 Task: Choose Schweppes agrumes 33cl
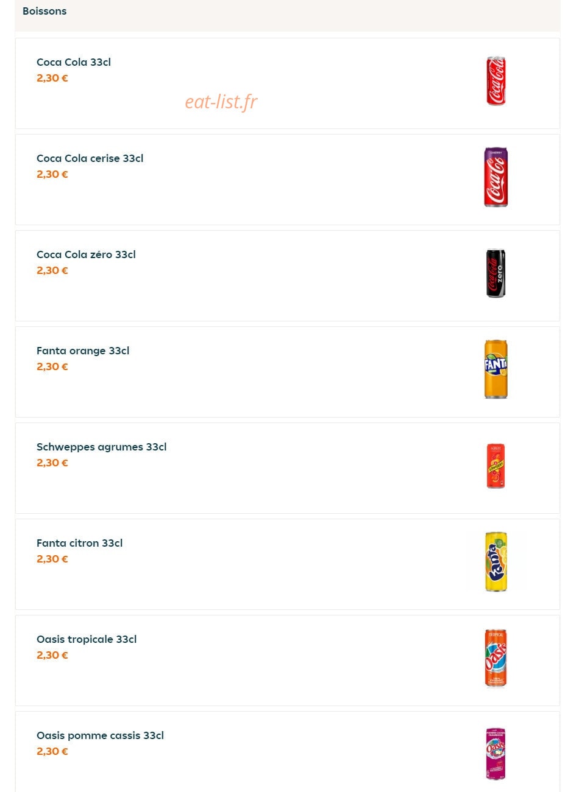(x=102, y=447)
